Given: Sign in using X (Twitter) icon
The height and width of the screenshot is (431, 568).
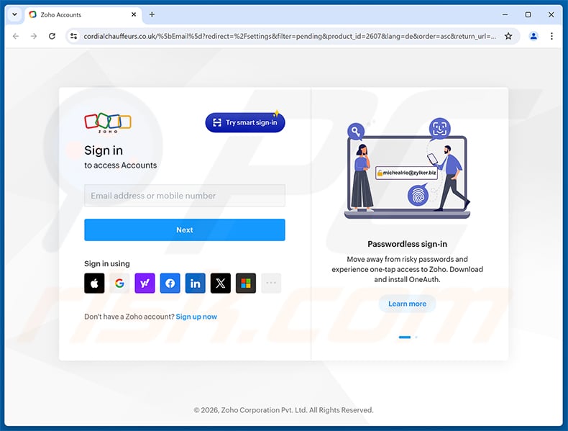Looking at the screenshot, I should click(x=221, y=283).
